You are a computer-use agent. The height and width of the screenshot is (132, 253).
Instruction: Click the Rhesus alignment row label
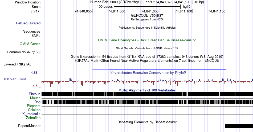tap(35, 94)
